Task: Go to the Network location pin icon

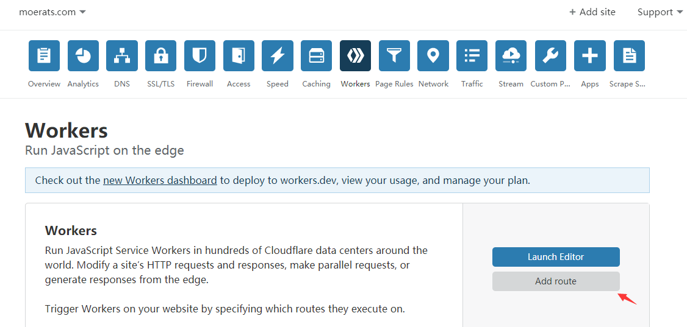Action: click(433, 56)
